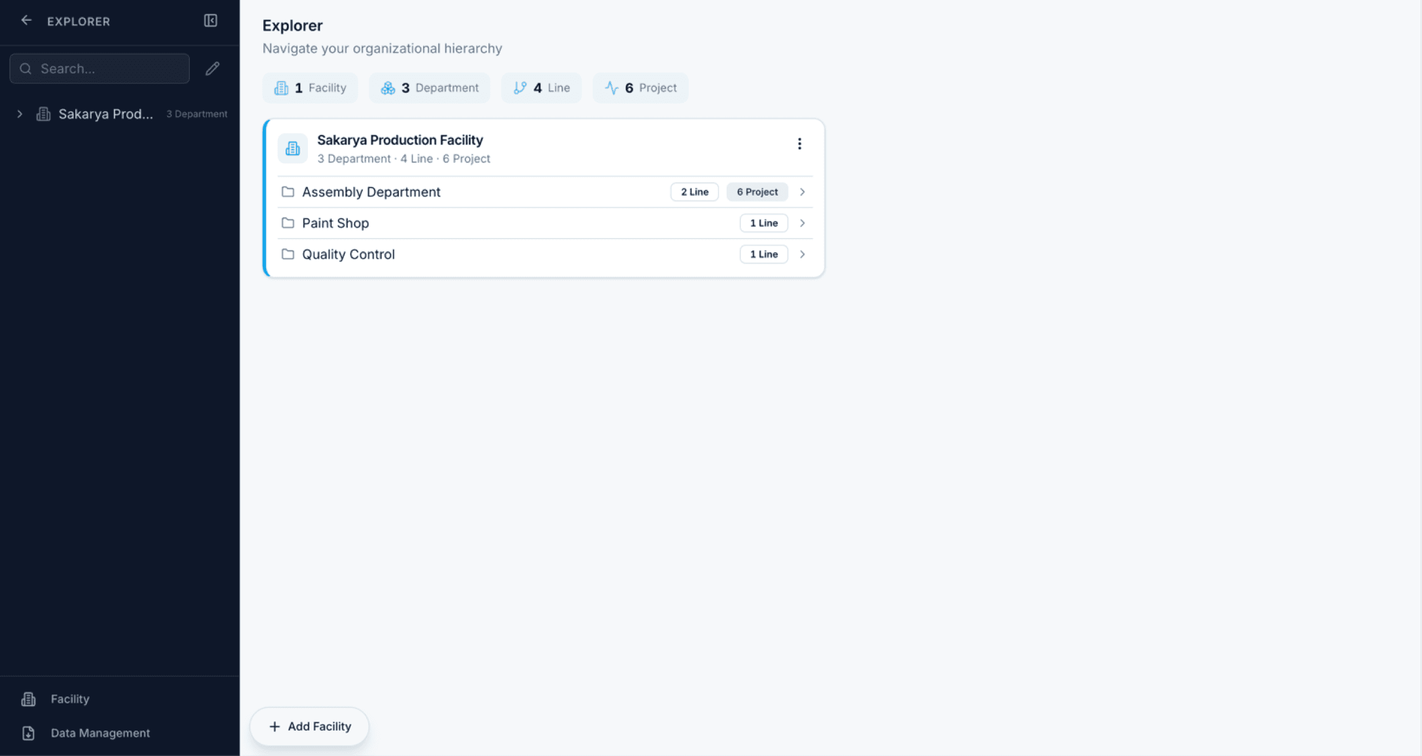Click the '1 Line' badge on Paint Shop
The height and width of the screenshot is (756, 1422).
tap(764, 223)
